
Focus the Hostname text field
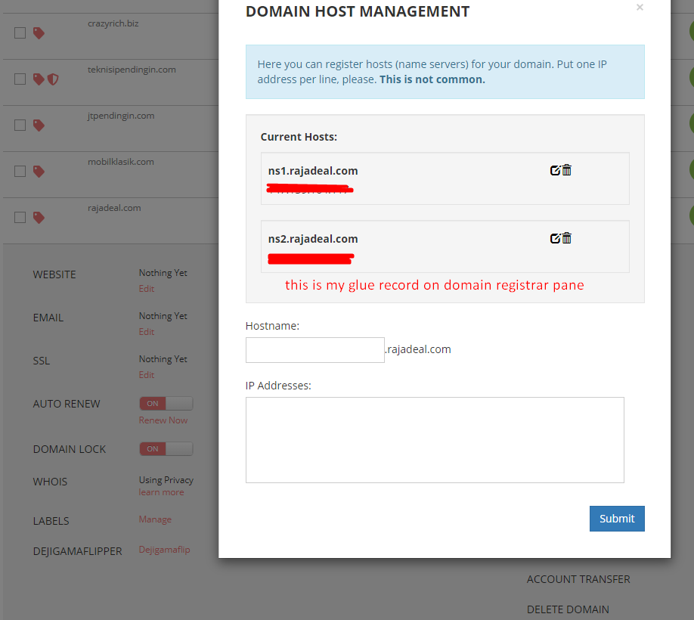[314, 350]
